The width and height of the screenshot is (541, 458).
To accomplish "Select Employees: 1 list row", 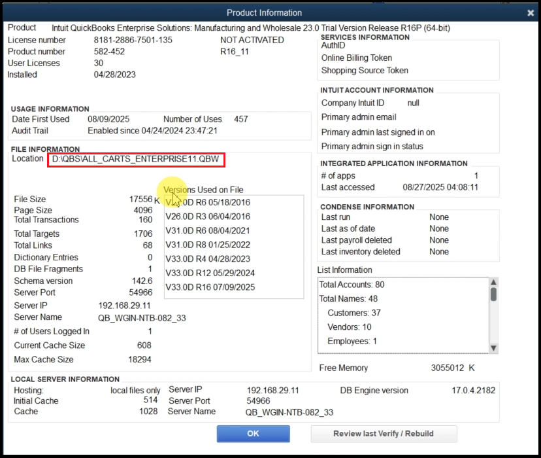I will (352, 342).
